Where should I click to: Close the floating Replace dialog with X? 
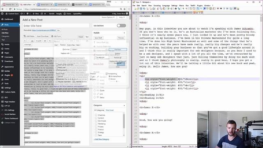tap(87, 41)
